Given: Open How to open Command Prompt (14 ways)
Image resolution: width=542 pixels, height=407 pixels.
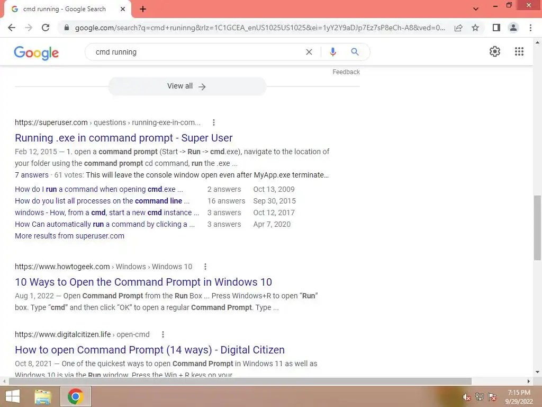Looking at the screenshot, I should pyautogui.click(x=150, y=350).
